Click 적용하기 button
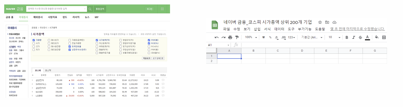The image size is (403, 107). [x=146, y=58]
